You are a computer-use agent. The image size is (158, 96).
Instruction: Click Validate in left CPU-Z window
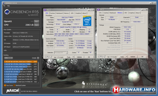tap(79, 57)
